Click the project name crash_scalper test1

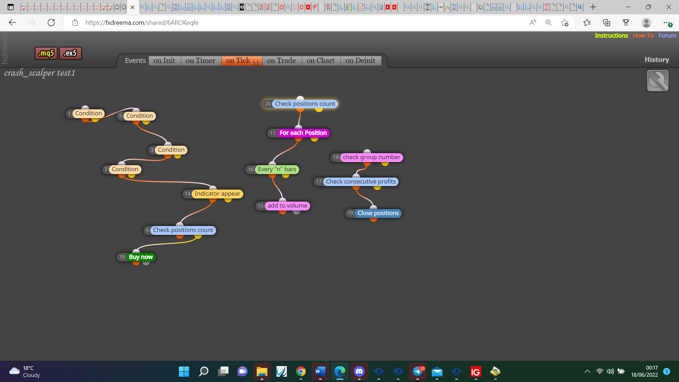(40, 73)
